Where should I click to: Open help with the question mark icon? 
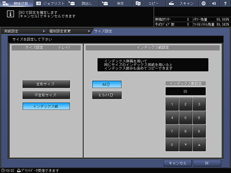(x=225, y=3)
